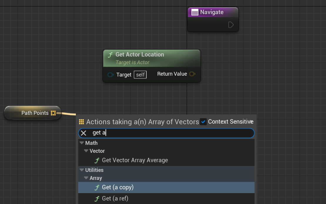Click the Return Value output pin
The height and width of the screenshot is (204, 326).
(x=192, y=74)
